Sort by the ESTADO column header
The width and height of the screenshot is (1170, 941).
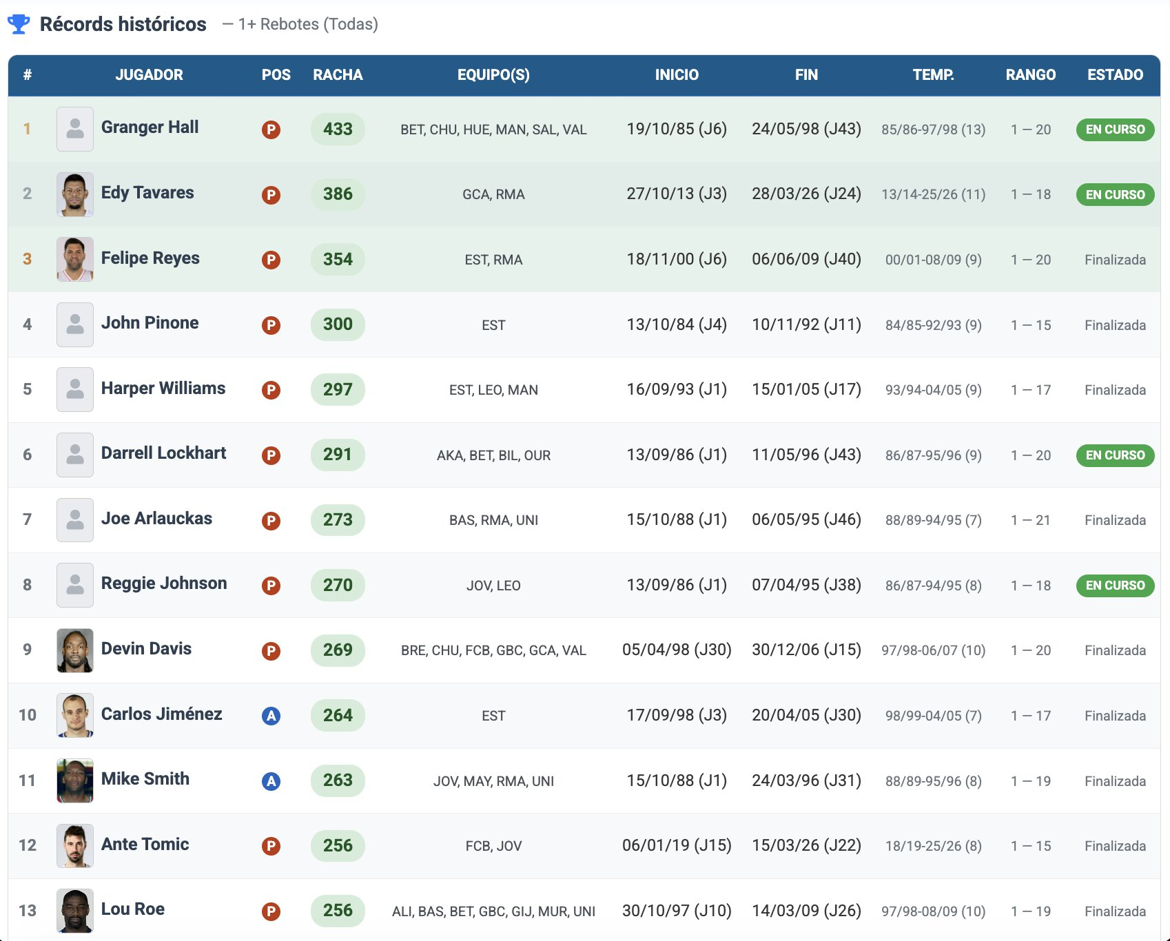point(1114,75)
